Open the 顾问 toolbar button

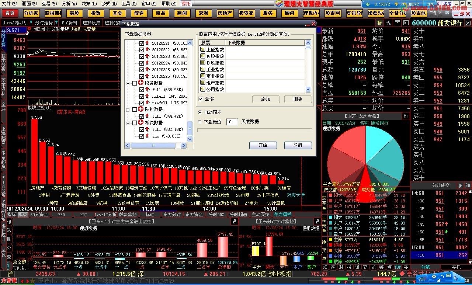click(289, 13)
